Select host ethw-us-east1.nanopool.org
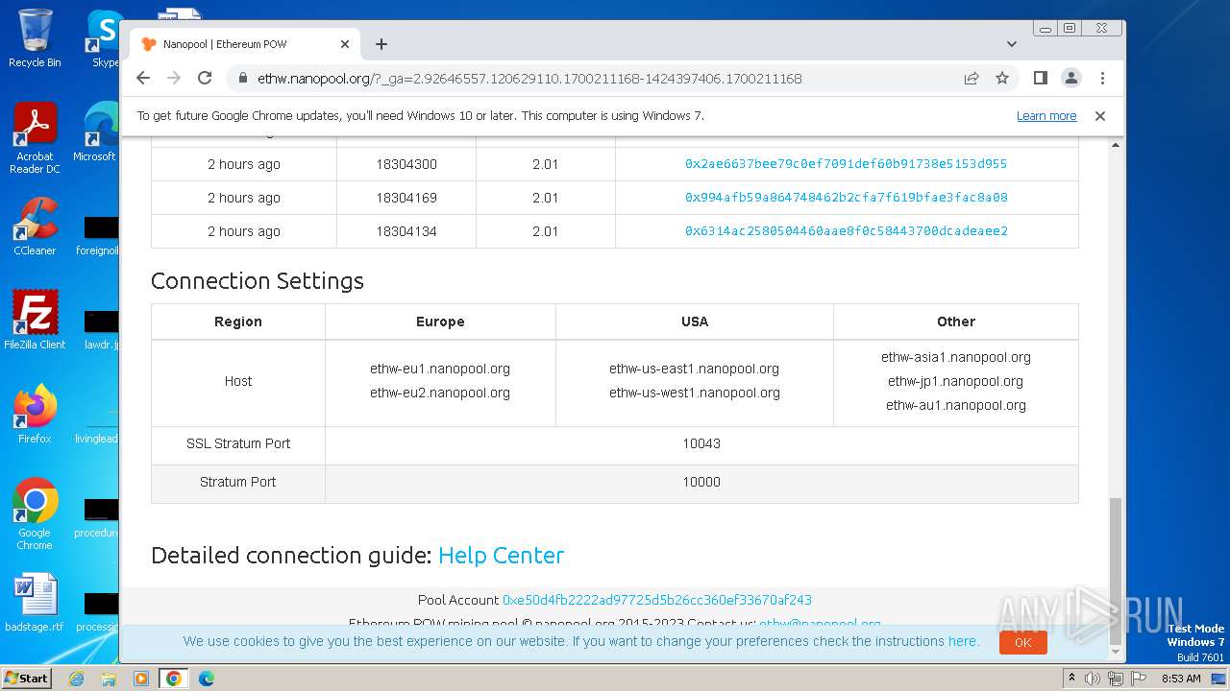The image size is (1230, 691). tap(694, 369)
